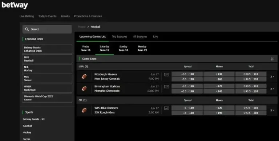Bet WPG Blue Bombers moneyline -225
The width and height of the screenshot is (279, 141).
(219, 108)
